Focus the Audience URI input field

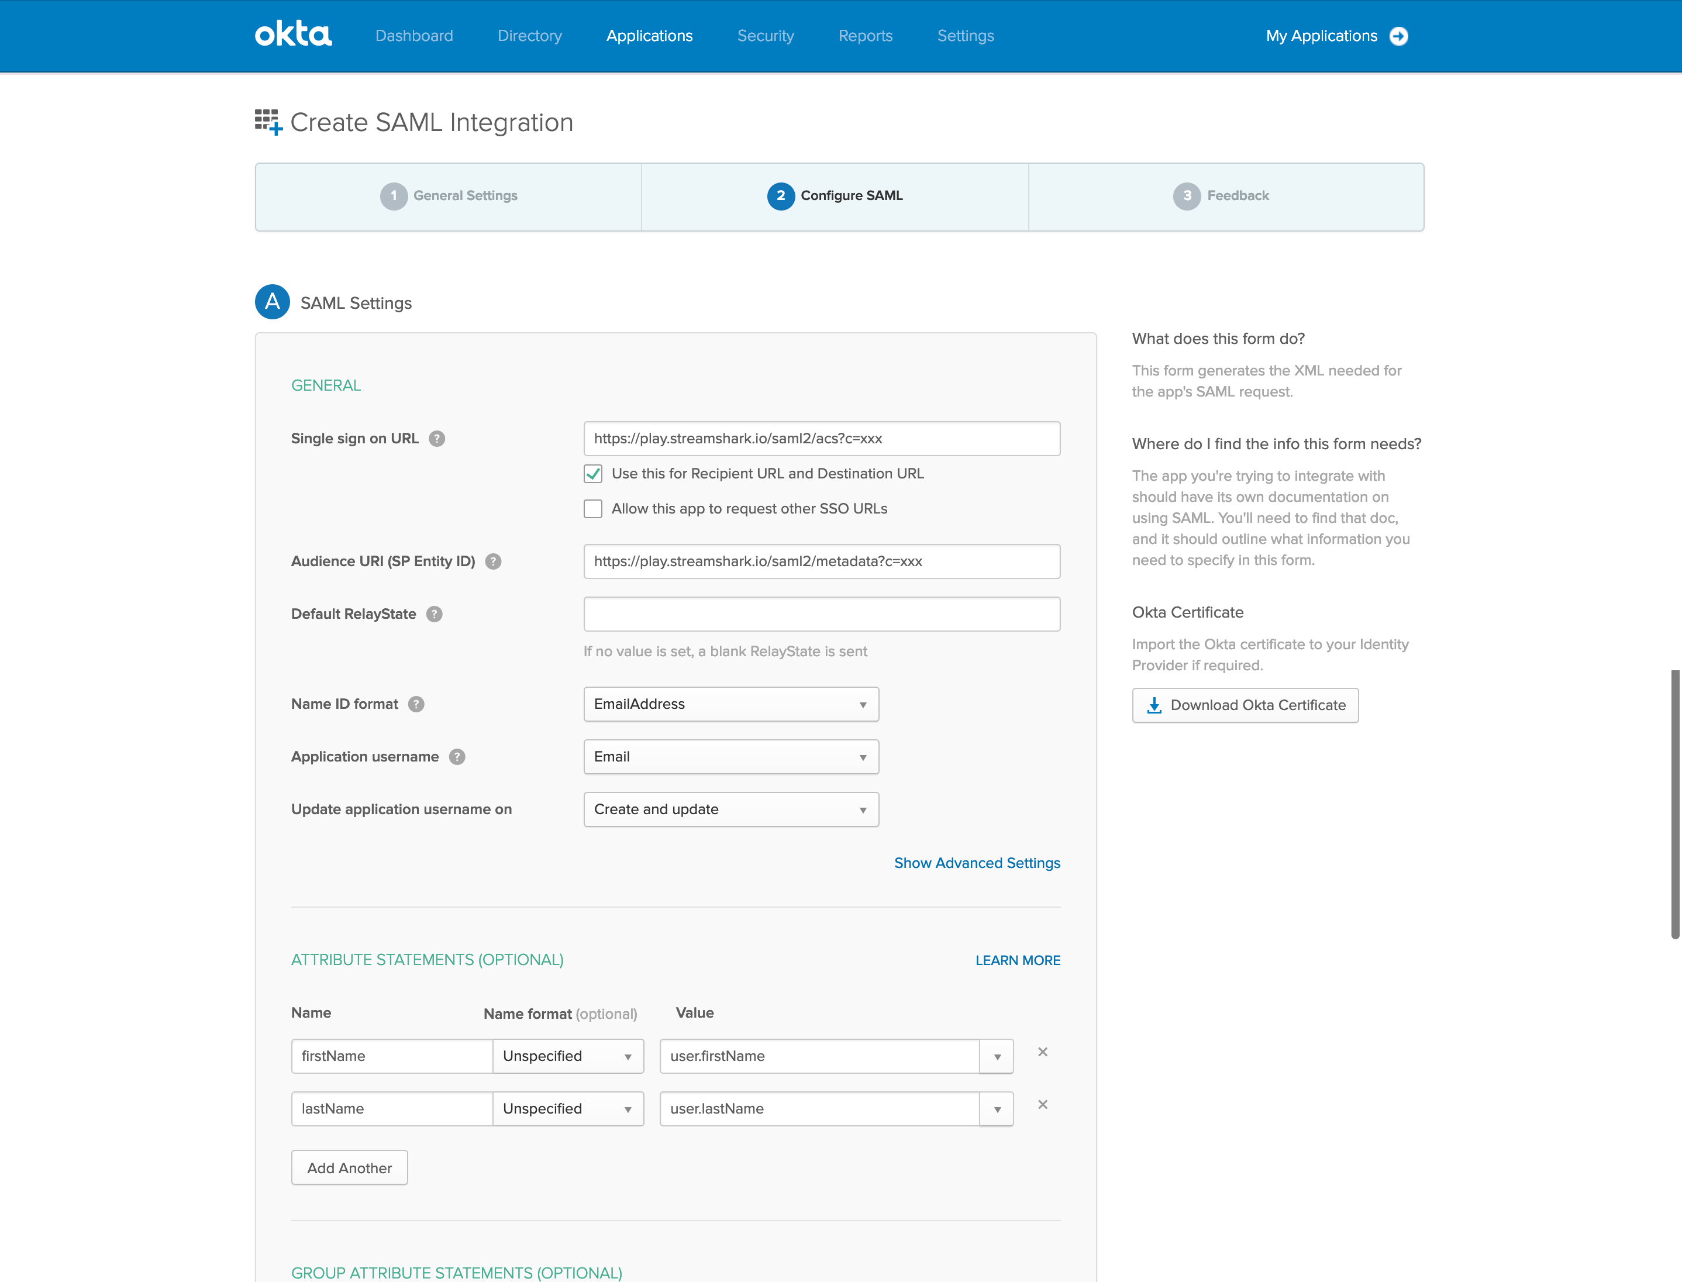822,561
